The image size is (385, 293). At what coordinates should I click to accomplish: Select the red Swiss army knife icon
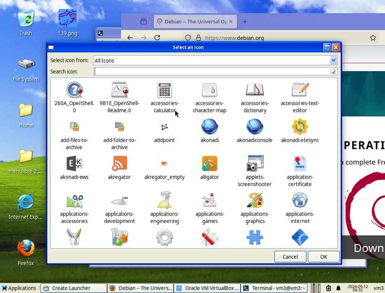click(209, 237)
